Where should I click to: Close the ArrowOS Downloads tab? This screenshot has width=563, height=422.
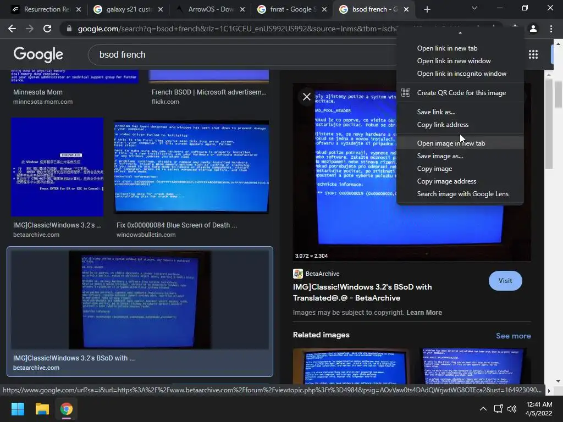click(242, 9)
